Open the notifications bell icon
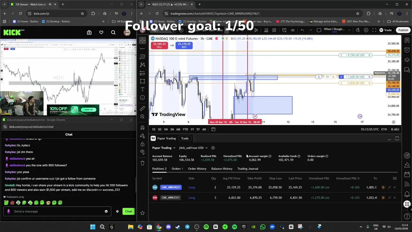Viewport: 412px width, 232px height. point(407,194)
